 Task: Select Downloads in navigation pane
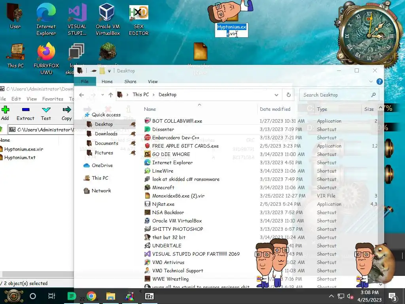(106, 134)
